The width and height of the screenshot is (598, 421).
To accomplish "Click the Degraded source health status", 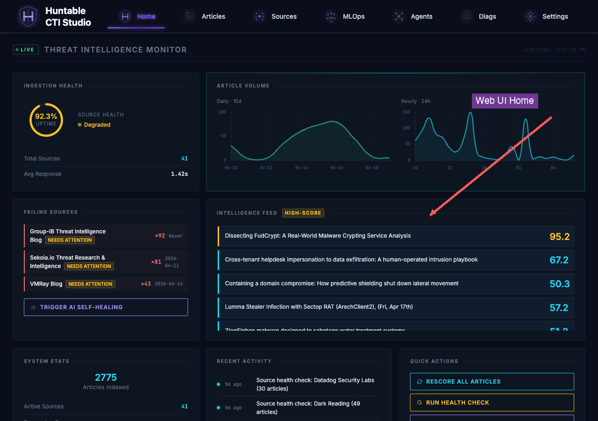I will 94,125.
